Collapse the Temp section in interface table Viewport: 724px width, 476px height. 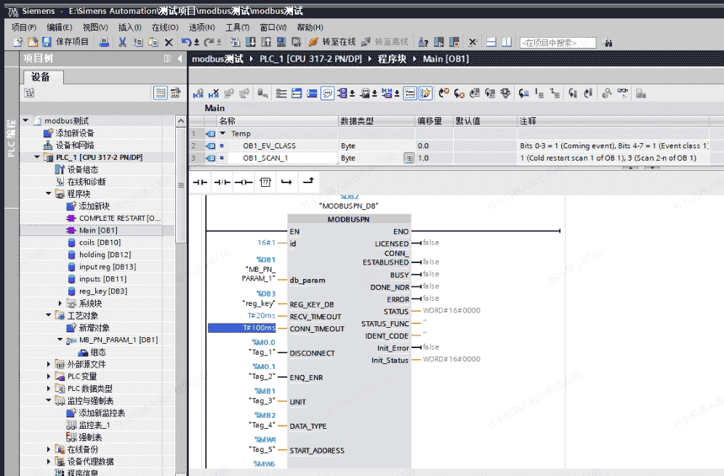223,134
